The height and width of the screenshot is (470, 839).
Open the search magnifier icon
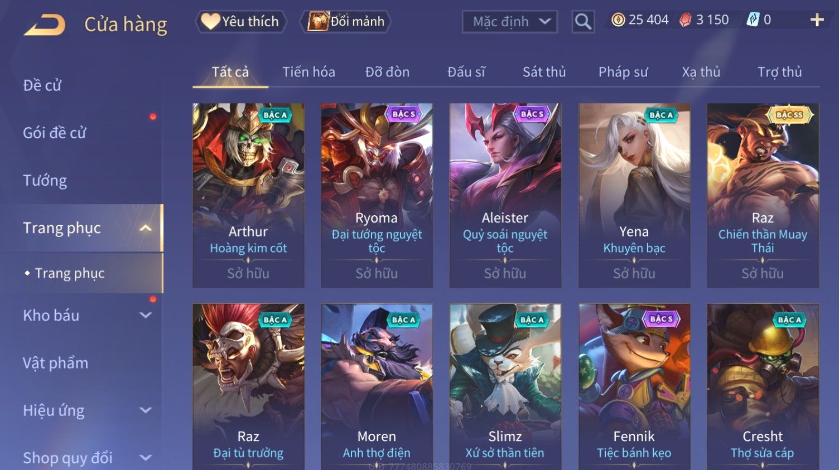[x=583, y=22]
